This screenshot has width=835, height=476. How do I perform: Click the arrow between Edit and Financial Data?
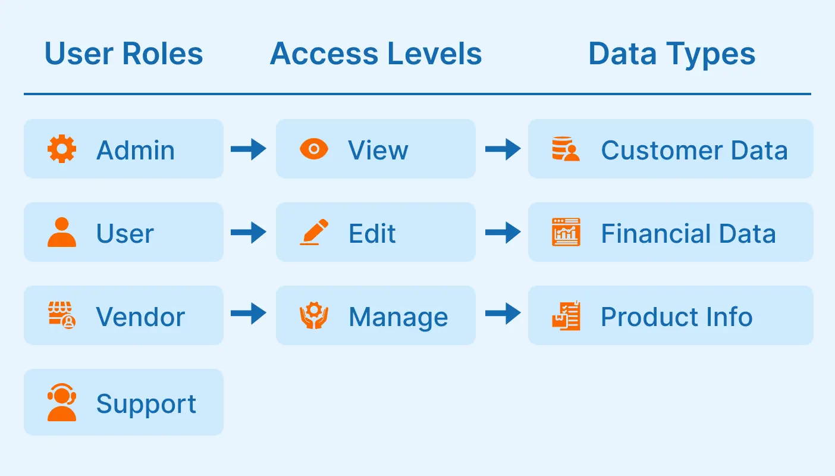pos(503,232)
